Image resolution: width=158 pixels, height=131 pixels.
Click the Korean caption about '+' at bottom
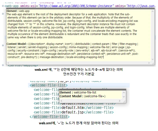click(79, 123)
